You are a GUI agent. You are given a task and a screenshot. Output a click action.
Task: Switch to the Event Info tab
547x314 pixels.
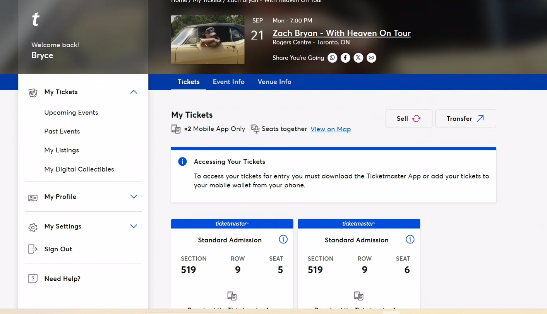[x=228, y=82]
